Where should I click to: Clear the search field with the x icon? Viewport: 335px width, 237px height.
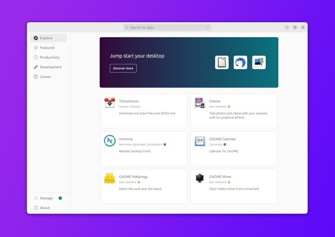(x=208, y=28)
